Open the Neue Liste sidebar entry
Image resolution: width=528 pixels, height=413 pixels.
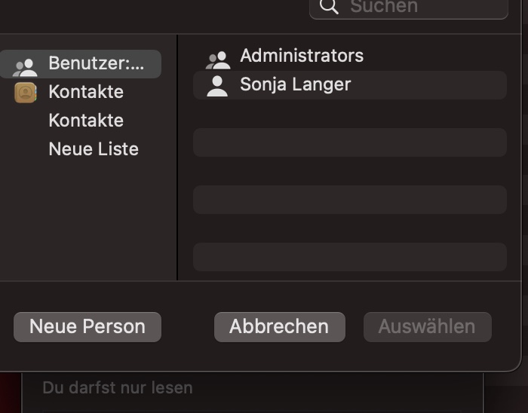tap(94, 149)
